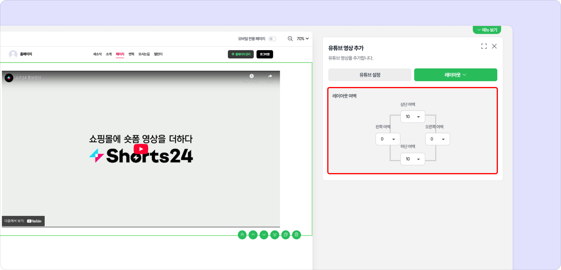The height and width of the screenshot is (270, 561).
Task: Duplicate the YouTube video block
Action: click(x=285, y=235)
